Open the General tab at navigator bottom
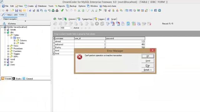The height and width of the screenshot is (112, 200). (x=28, y=79)
